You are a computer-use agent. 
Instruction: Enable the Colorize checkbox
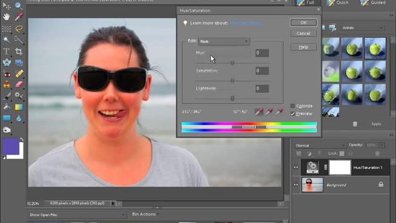pos(293,106)
